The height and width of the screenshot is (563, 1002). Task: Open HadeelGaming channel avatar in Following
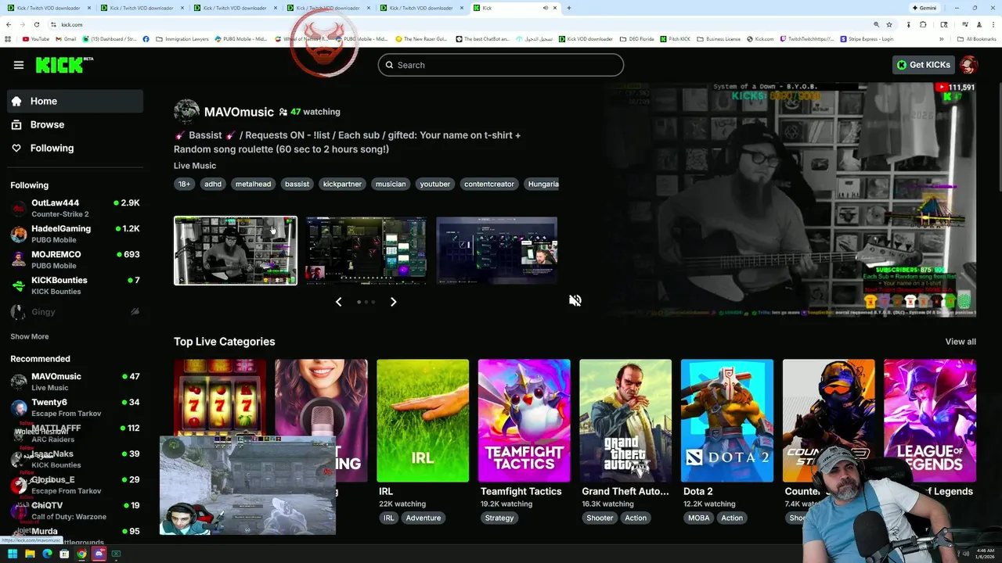pos(18,234)
